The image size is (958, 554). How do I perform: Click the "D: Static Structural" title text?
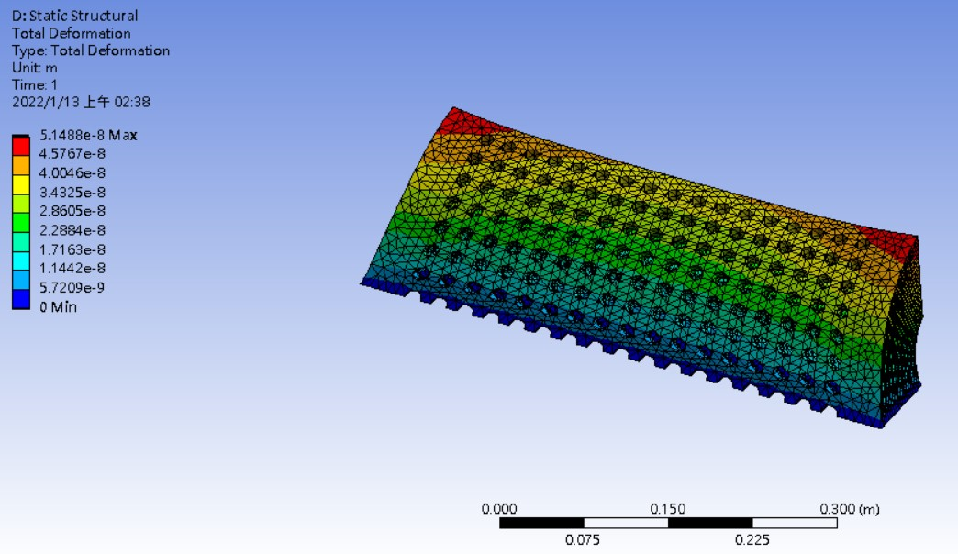pyautogui.click(x=74, y=16)
